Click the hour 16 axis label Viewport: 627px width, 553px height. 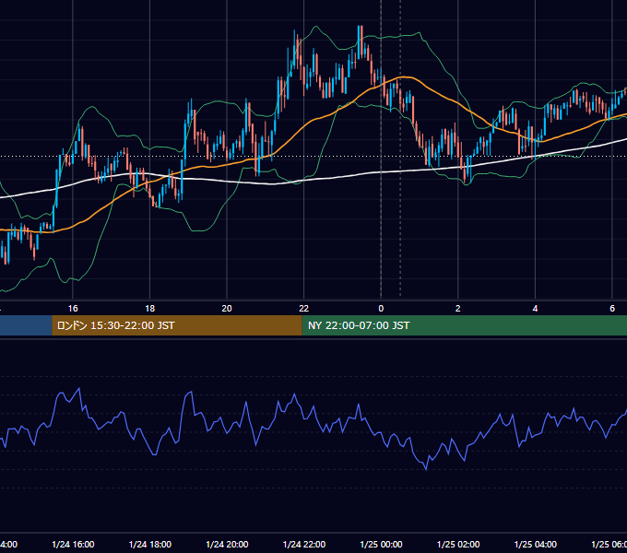click(x=73, y=309)
